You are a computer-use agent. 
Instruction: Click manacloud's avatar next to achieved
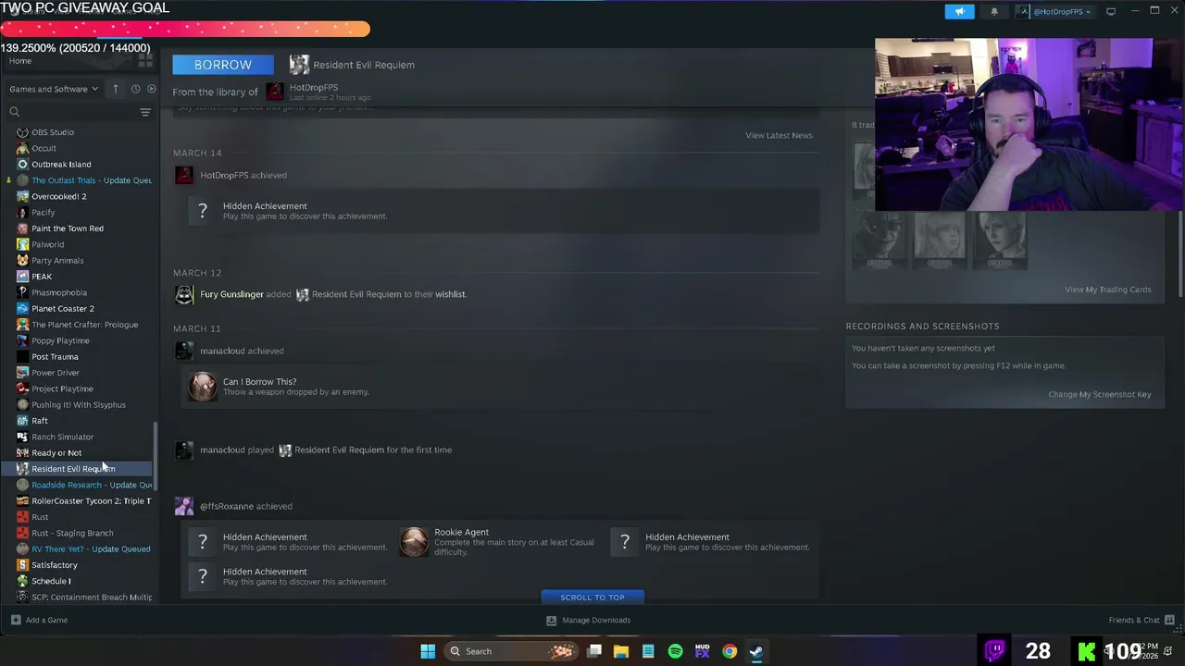184,351
